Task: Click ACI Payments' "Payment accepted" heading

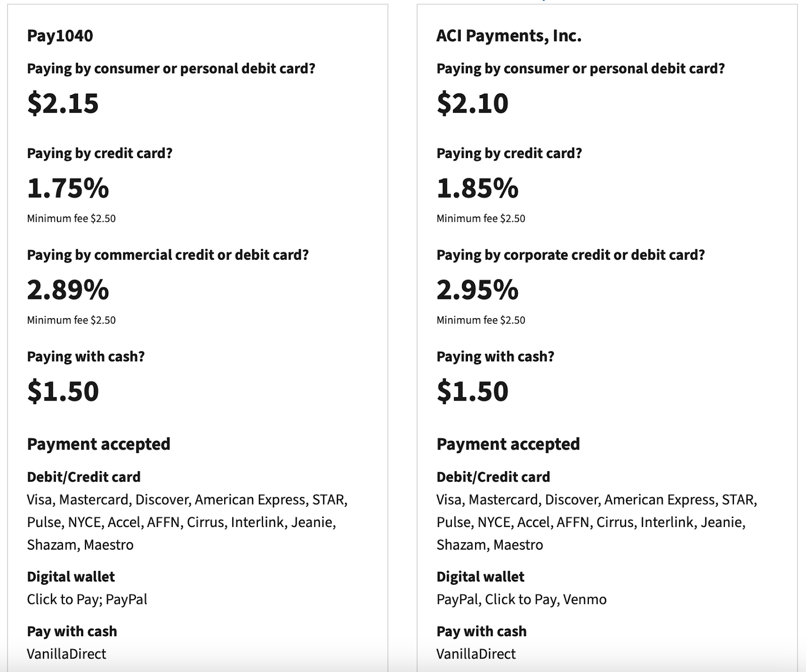Action: point(508,444)
